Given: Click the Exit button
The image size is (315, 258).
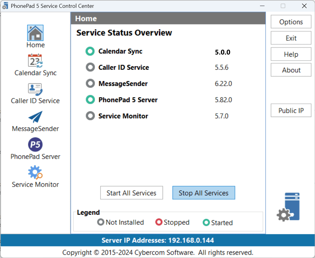Looking at the screenshot, I should 291,38.
